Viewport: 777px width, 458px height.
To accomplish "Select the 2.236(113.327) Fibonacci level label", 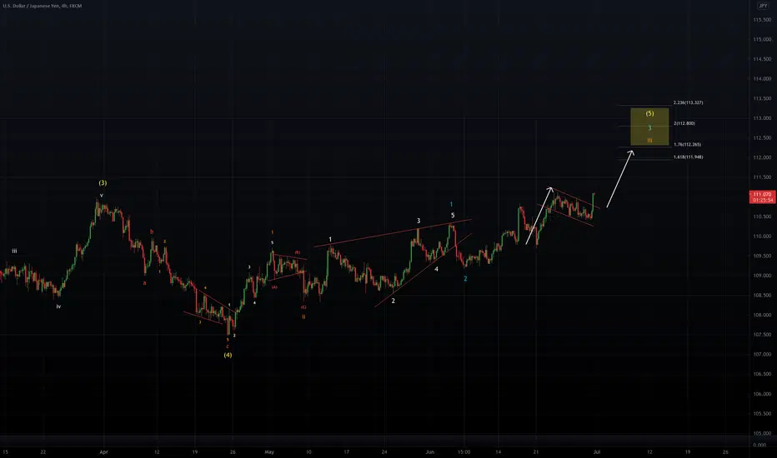I will [x=688, y=102].
